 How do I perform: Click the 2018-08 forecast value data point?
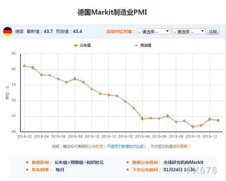click(x=75, y=78)
